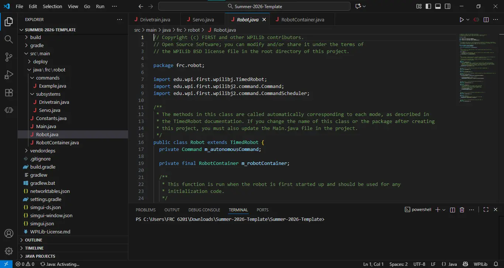
Task: Click robot in the breadcrumb path
Action: pyautogui.click(x=194, y=30)
